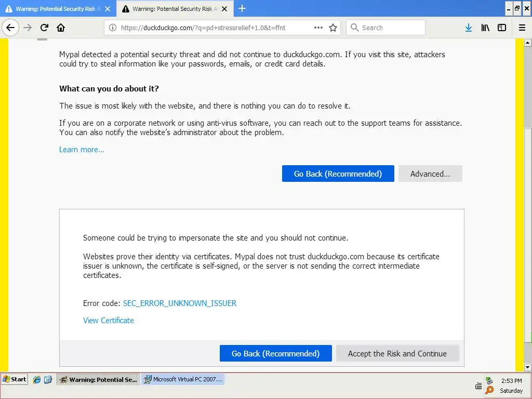Click the forward arrow navigation button
The image size is (532, 399).
(28, 28)
